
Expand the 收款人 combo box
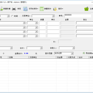pos(73,48)
